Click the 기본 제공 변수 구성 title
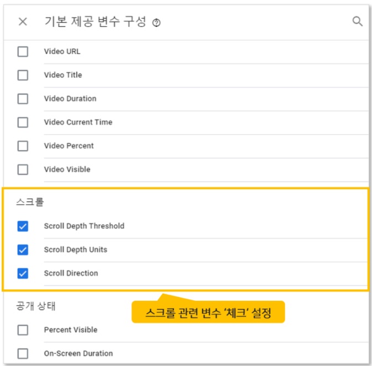 coord(95,22)
